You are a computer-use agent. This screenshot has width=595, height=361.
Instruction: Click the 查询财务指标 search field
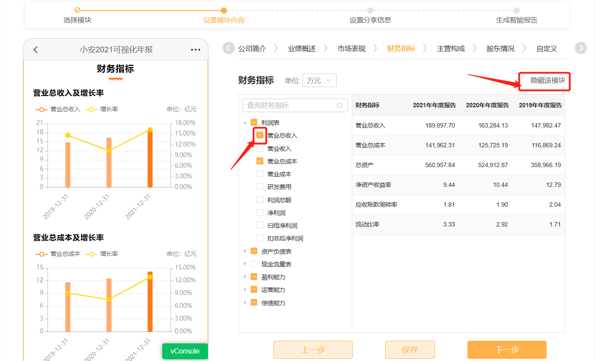click(295, 106)
